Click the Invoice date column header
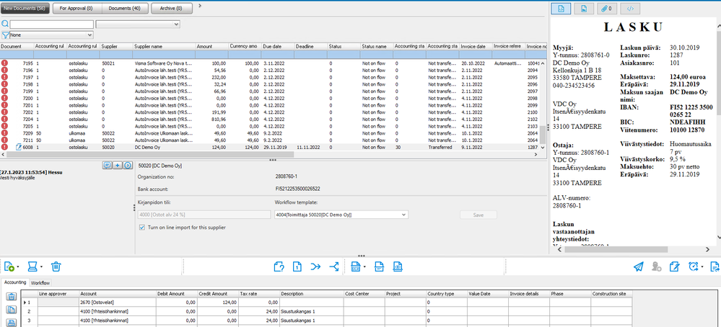Viewport: 721px width, 327px height. pyautogui.click(x=476, y=46)
